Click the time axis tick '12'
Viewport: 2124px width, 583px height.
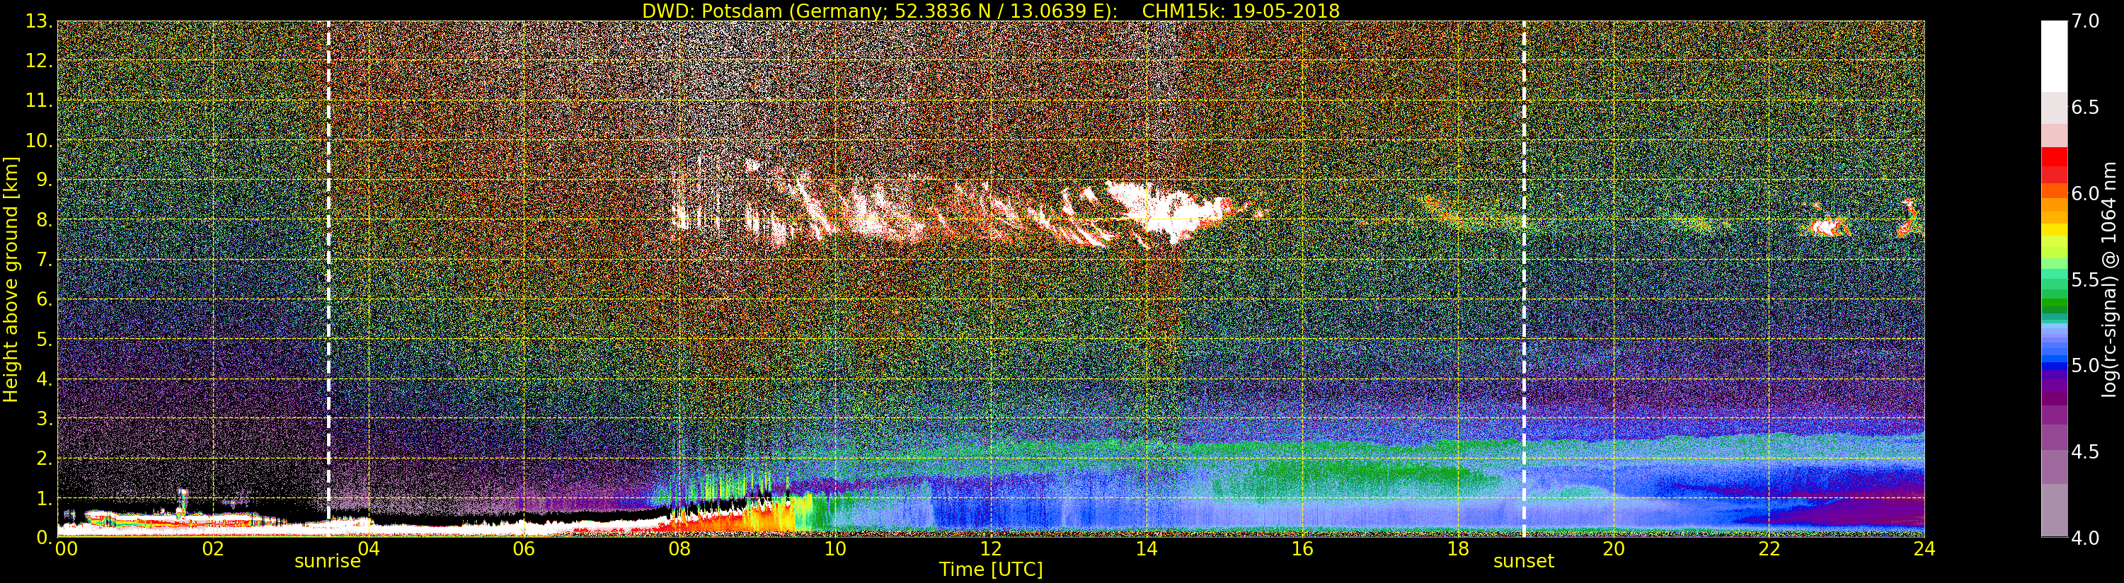pos(991,549)
